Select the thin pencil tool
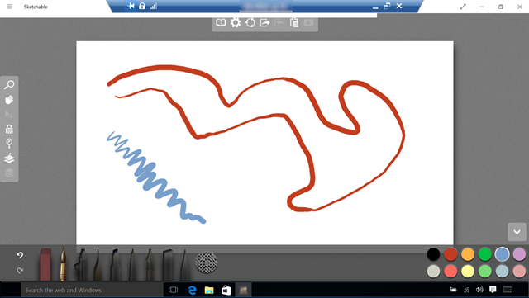529x298 pixels. [132, 265]
